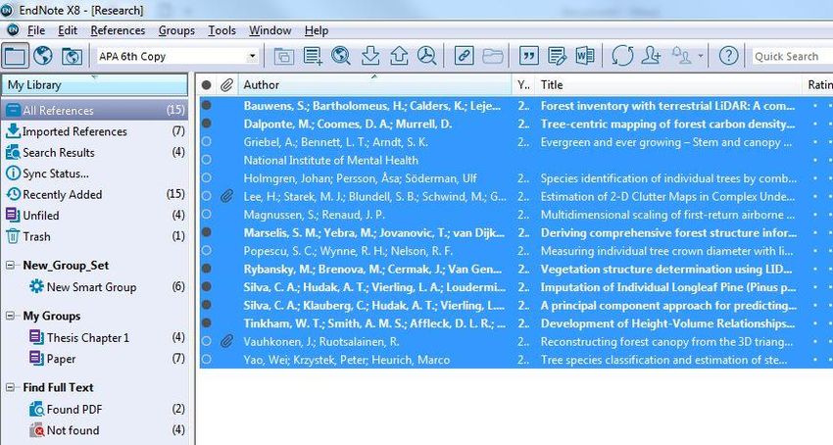Toggle read status circle on Holmgren row
This screenshot has width=833, height=445.
[207, 177]
